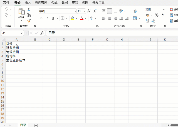Toggle Bold formatting
This screenshot has height=127, width=178.
pos(41,18)
